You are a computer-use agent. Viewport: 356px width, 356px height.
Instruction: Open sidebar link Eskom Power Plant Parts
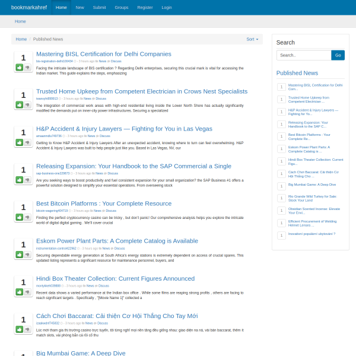309,149
